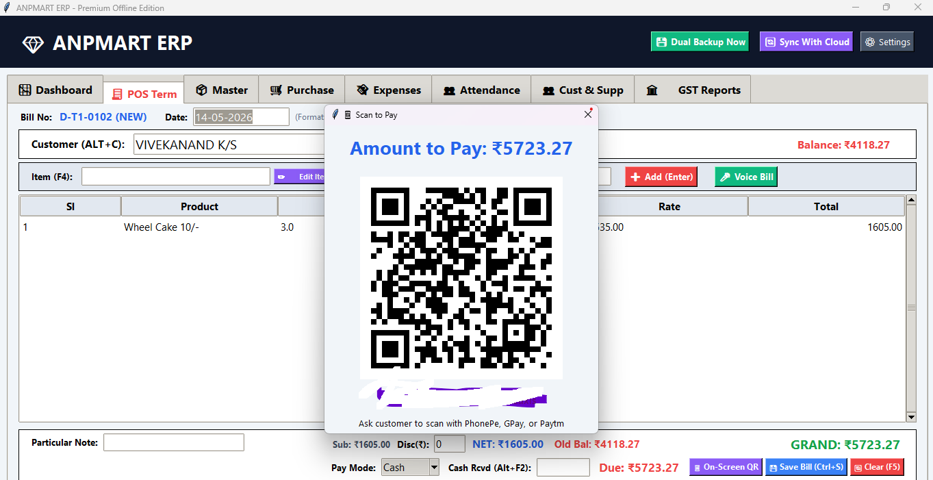Click the Master tab box icon
The width and height of the screenshot is (933, 480).
pyautogui.click(x=201, y=90)
